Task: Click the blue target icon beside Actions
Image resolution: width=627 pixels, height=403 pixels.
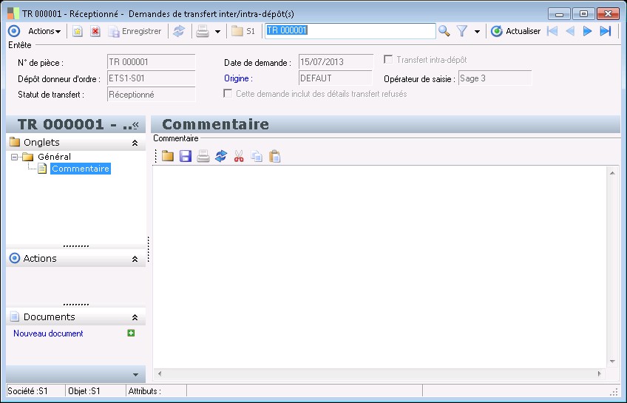Action: pyautogui.click(x=14, y=31)
